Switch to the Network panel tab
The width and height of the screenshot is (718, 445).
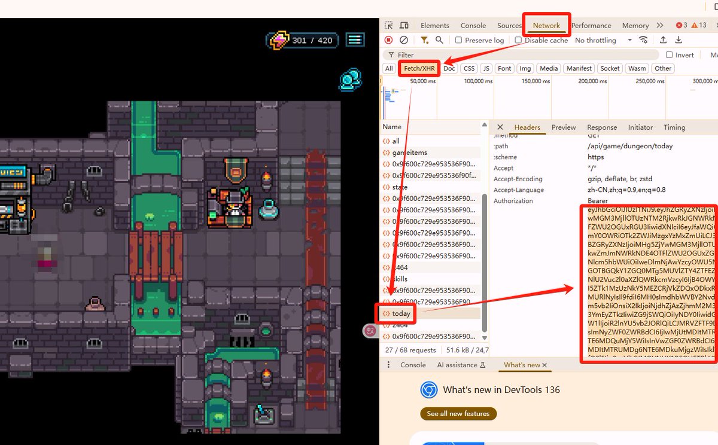click(547, 26)
